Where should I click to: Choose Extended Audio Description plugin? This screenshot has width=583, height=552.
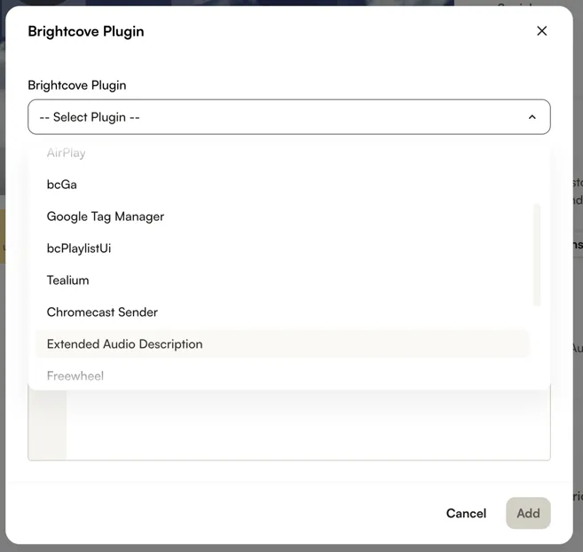pyautogui.click(x=282, y=344)
